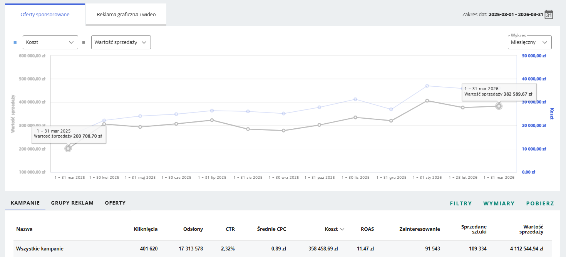Select the Kampanie tab
Image resolution: width=566 pixels, height=257 pixels.
pyautogui.click(x=25, y=203)
